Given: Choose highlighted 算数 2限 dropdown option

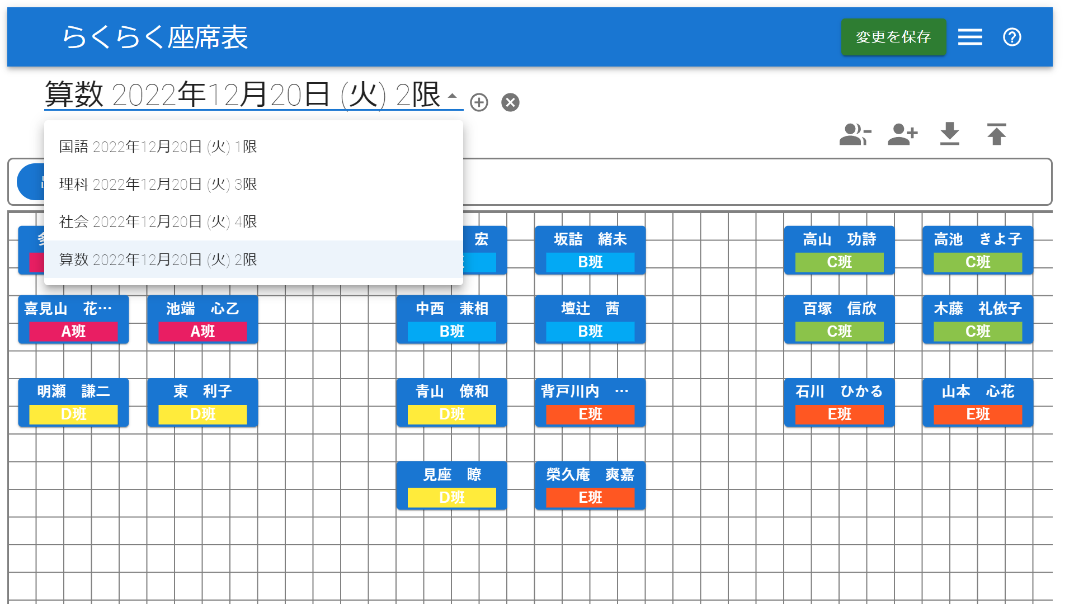Looking at the screenshot, I should point(158,259).
